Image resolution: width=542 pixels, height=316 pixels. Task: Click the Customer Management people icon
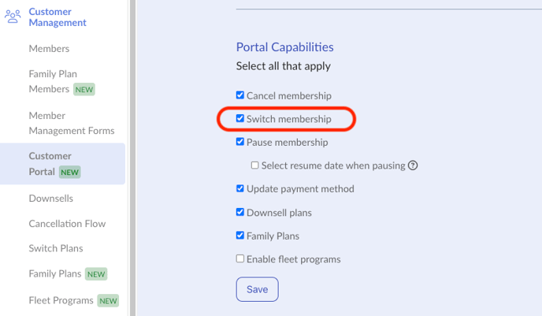(x=13, y=17)
